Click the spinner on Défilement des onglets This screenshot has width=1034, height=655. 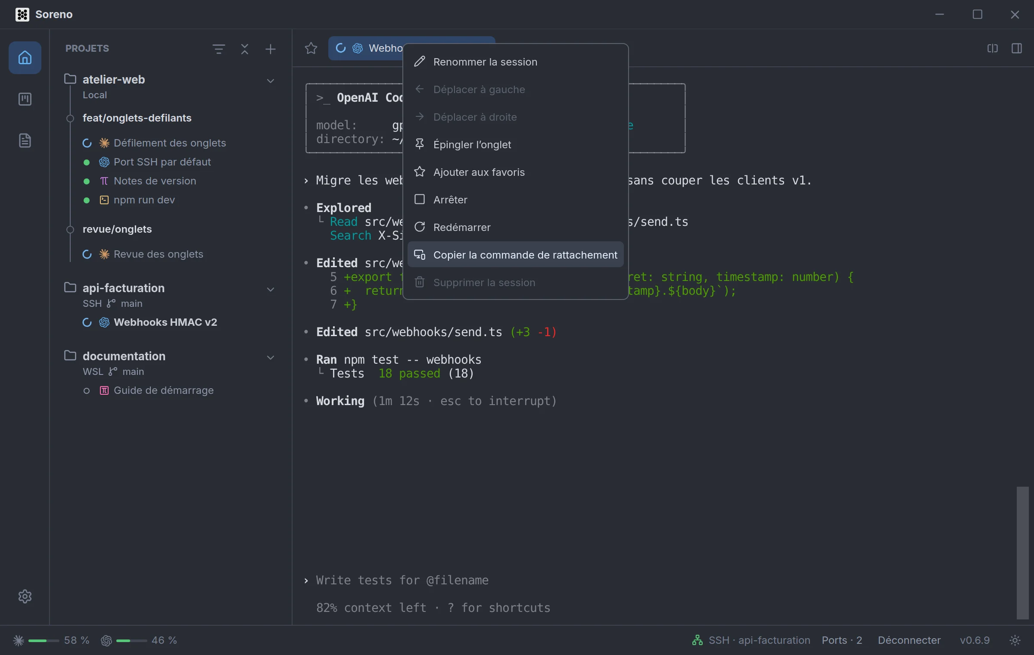coord(87,143)
